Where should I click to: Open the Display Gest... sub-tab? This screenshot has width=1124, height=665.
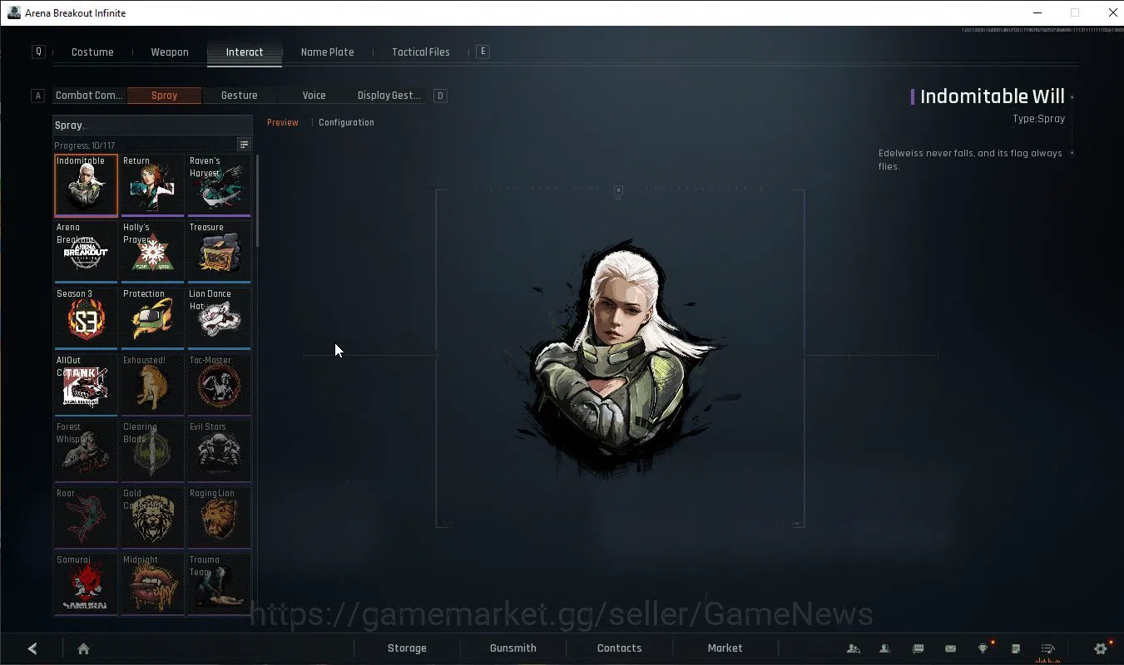(x=389, y=96)
